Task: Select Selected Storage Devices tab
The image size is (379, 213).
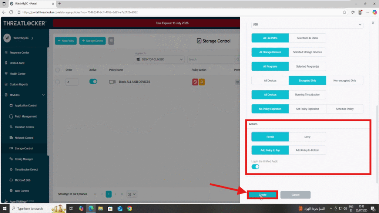Action: click(307, 52)
